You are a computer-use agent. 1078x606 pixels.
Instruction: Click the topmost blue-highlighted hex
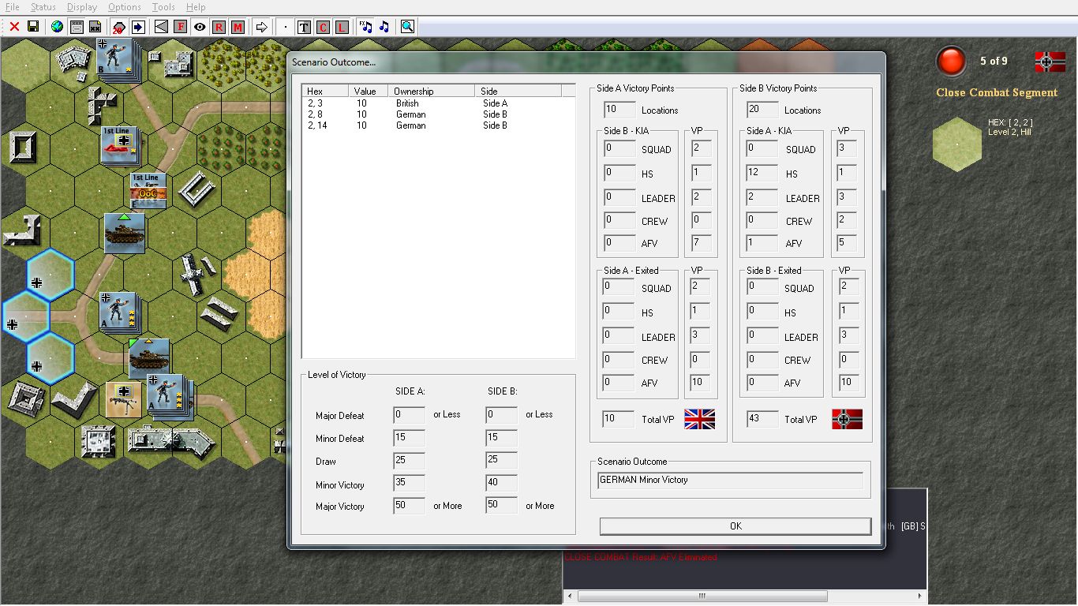click(x=51, y=275)
